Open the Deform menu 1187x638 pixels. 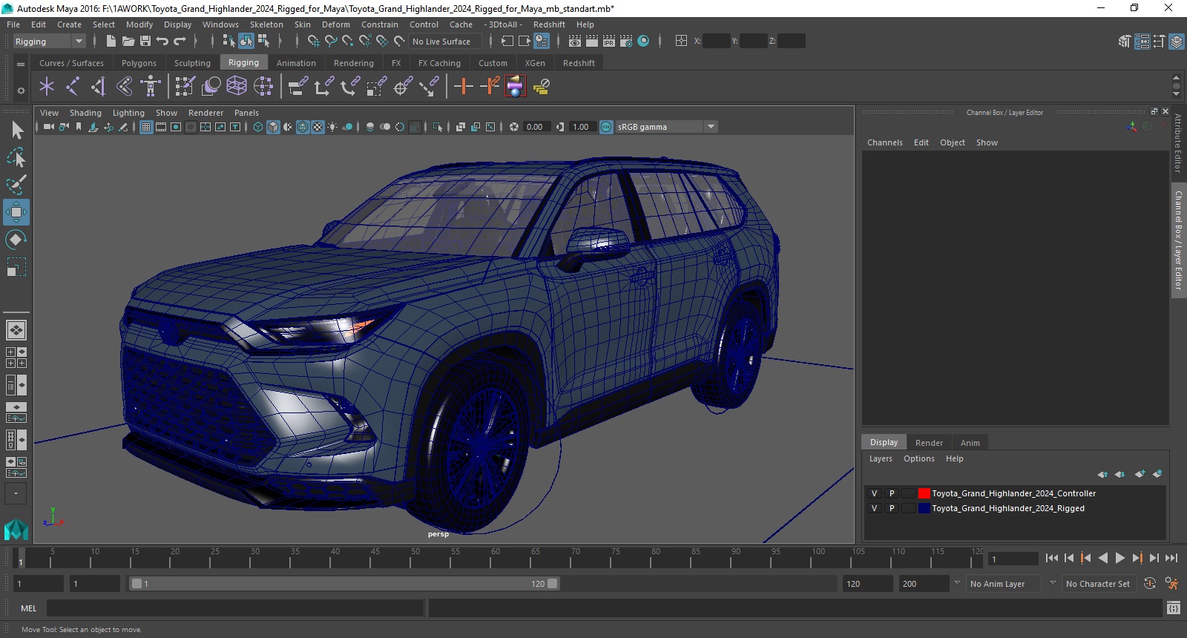tap(335, 24)
